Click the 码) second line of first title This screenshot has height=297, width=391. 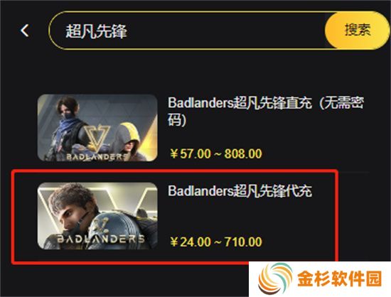[177, 120]
